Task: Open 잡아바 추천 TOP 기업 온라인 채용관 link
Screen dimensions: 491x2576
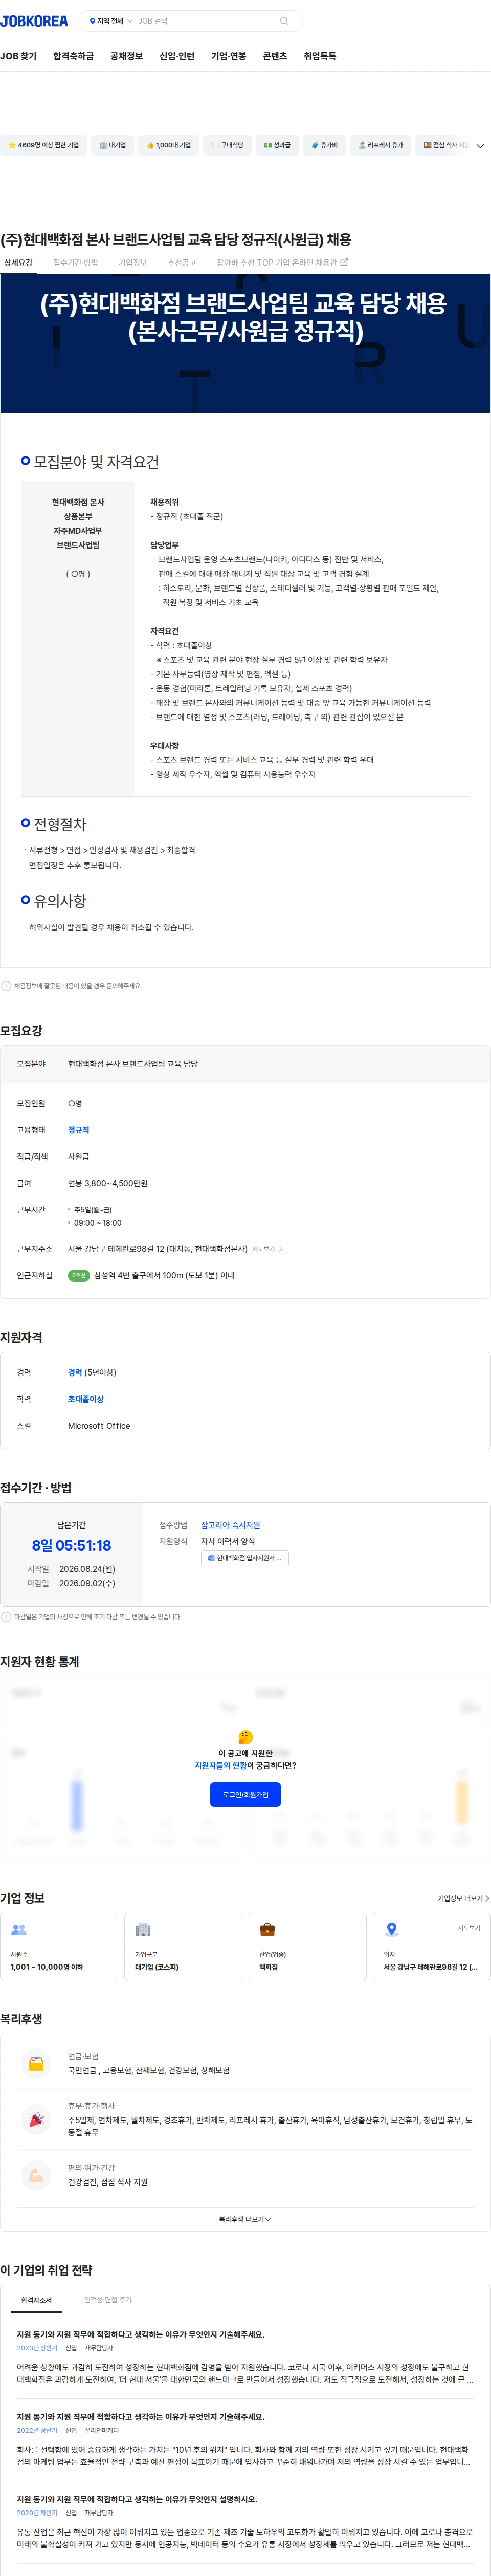Action: [x=282, y=263]
